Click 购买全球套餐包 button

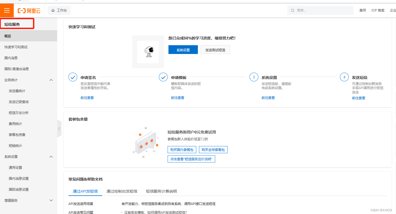click(x=213, y=150)
